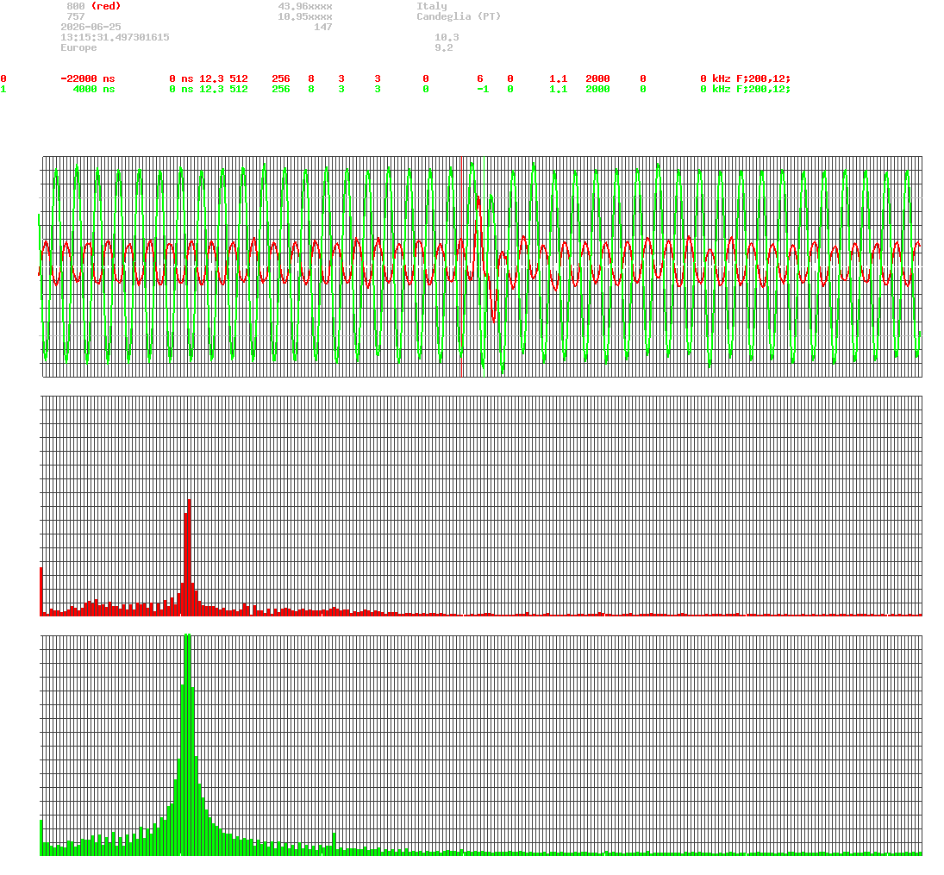Click "-22000 ns" in the red channel row

pyautogui.click(x=88, y=79)
